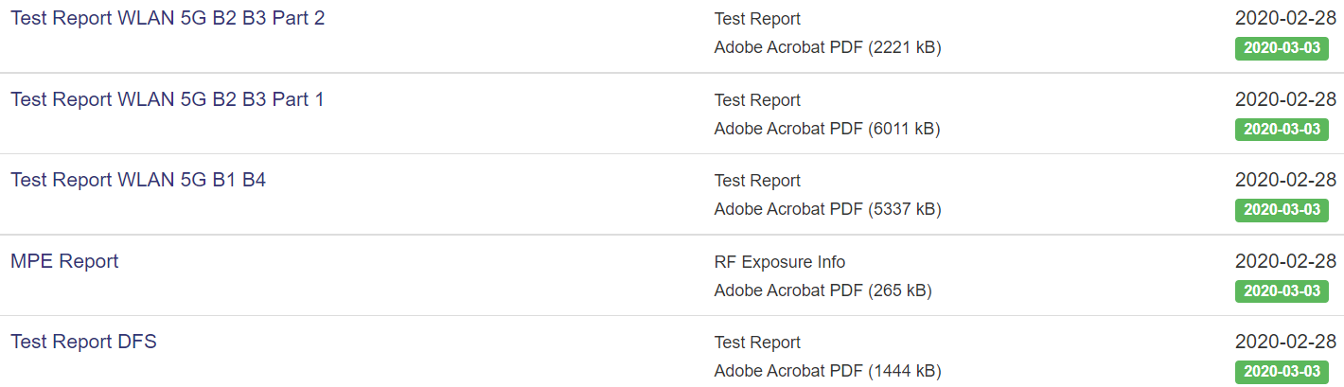Click the 2020-02-28 date in DFS row
Image resolution: width=1344 pixels, height=387 pixels.
pos(1285,342)
